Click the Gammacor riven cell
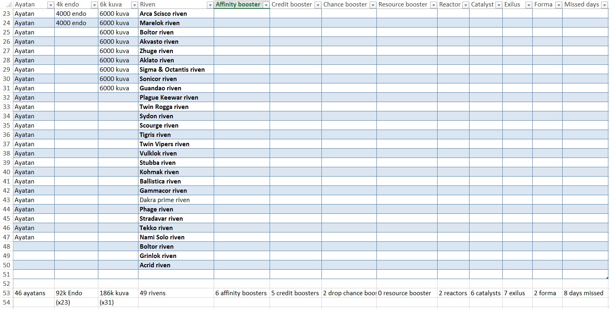The image size is (610, 309). point(176,190)
